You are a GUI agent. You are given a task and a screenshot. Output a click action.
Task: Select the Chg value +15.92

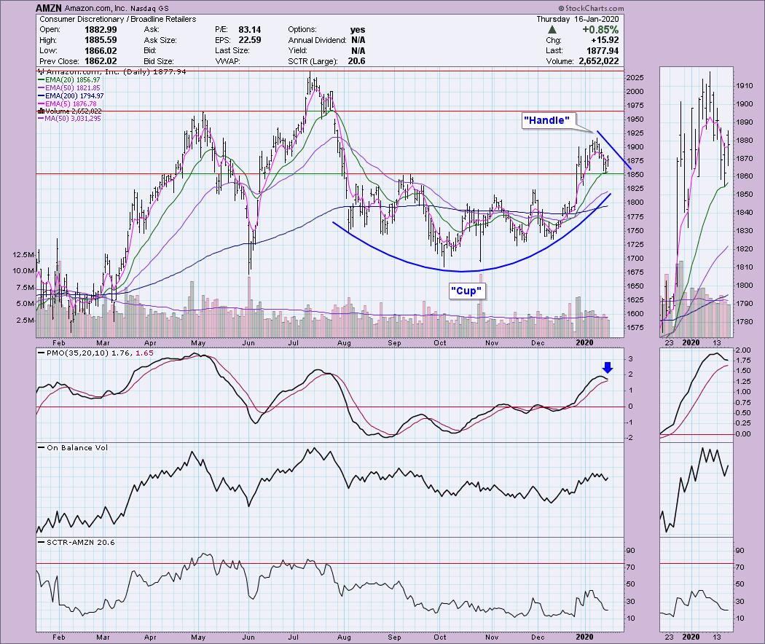click(x=604, y=41)
